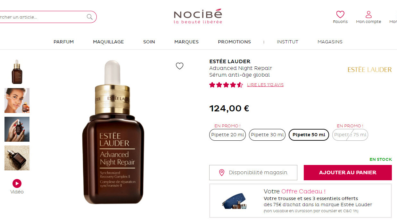The image size is (397, 224).
Task: Open Favoris heart icon in header
Action: 340,14
